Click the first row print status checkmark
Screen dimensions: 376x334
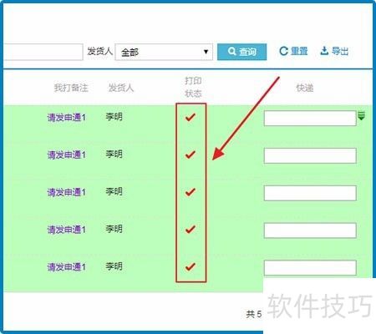(191, 117)
